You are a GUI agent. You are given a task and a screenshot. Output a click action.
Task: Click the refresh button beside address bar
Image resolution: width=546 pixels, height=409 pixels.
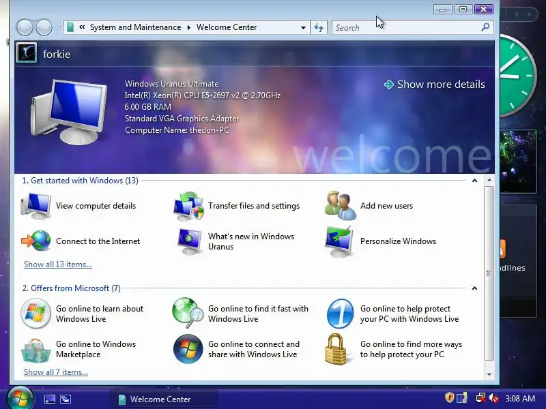pos(319,27)
